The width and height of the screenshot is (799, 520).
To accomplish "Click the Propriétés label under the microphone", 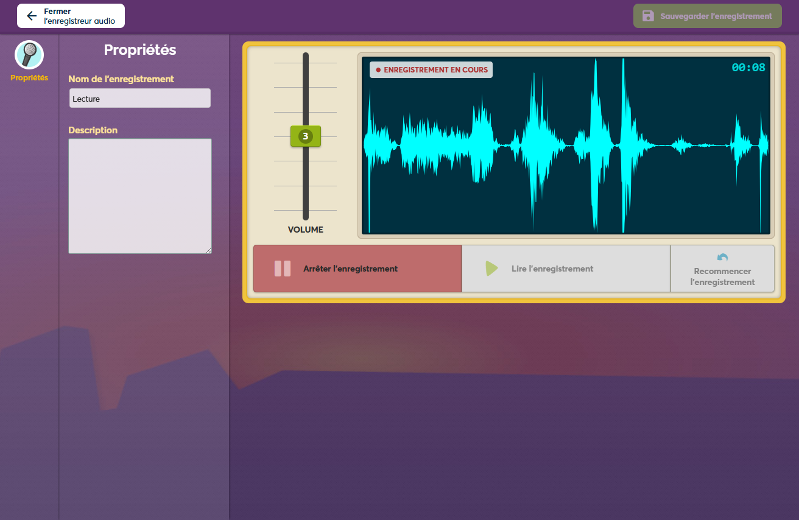I will [29, 77].
